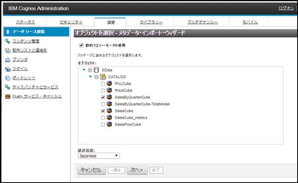Select the データ ソース接続 sidebar label
298x183 pixels.
(x=29, y=32)
